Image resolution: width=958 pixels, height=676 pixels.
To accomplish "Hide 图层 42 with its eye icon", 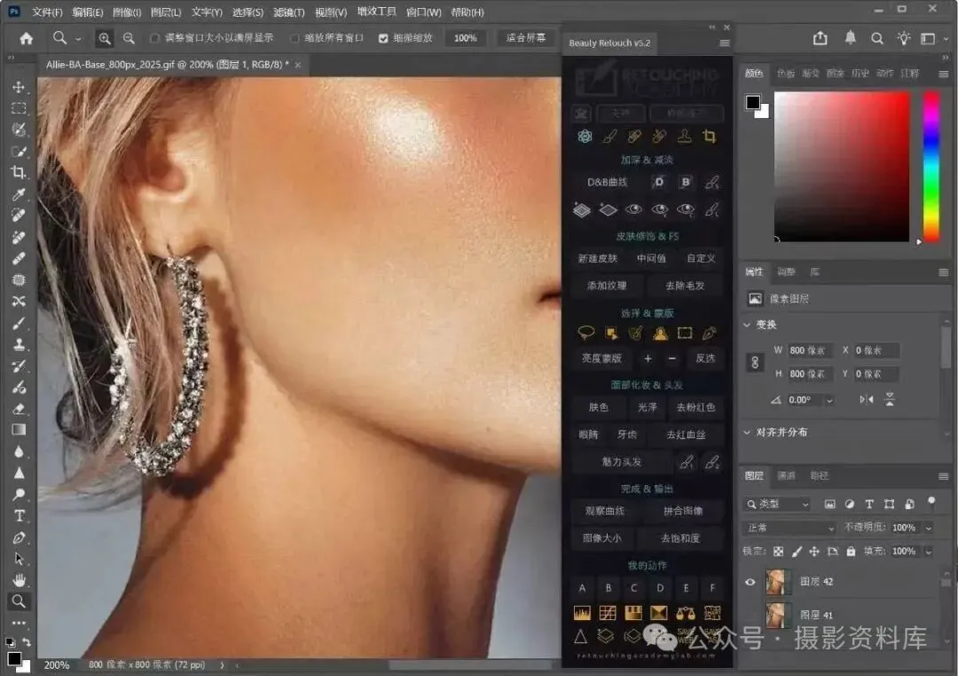I will tap(750, 582).
